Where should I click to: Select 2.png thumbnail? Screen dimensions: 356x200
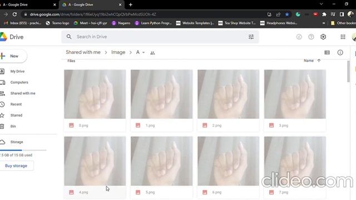pyautogui.click(x=229, y=94)
